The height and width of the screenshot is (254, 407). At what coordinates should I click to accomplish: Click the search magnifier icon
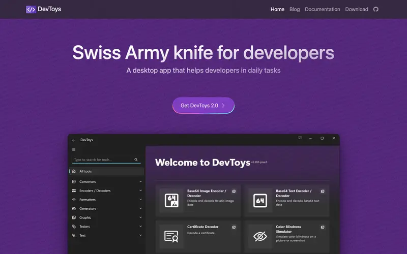pos(136,160)
